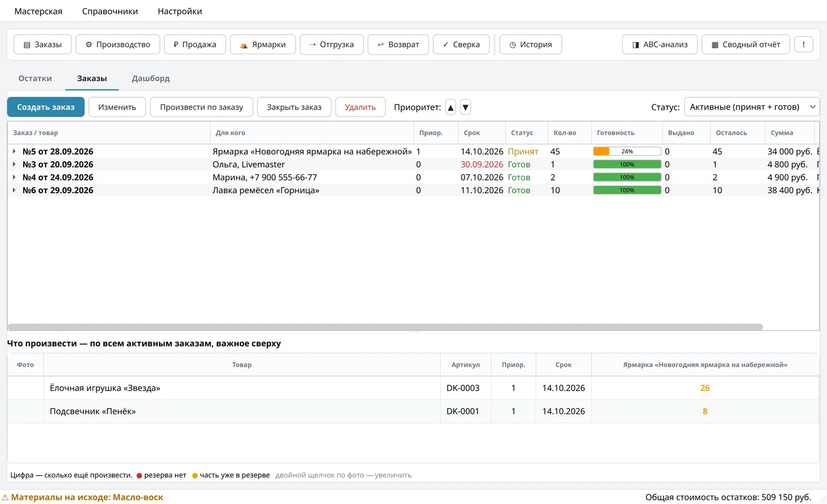Open the Сводный отчёт report

click(x=745, y=44)
